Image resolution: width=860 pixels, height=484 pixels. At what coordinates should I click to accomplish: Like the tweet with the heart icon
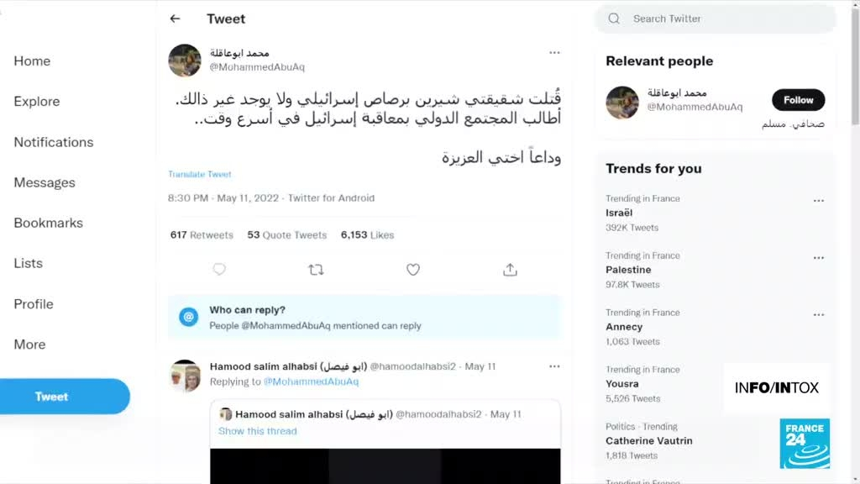coord(413,270)
